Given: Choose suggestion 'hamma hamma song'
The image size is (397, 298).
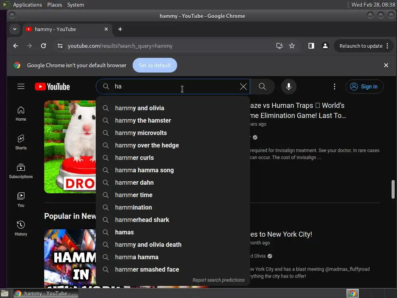Looking at the screenshot, I should click(173, 170).
